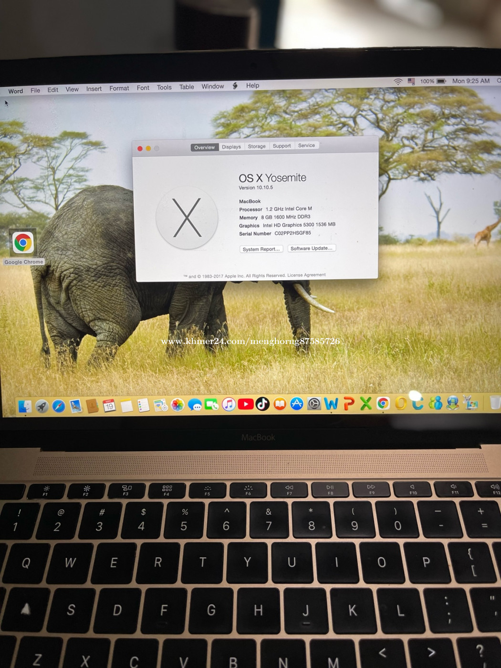Switch to the Service tab
Screen dimensions: 501x668
[x=306, y=146]
